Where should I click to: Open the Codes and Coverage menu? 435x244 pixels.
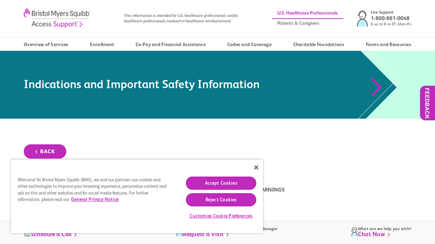tap(250, 44)
